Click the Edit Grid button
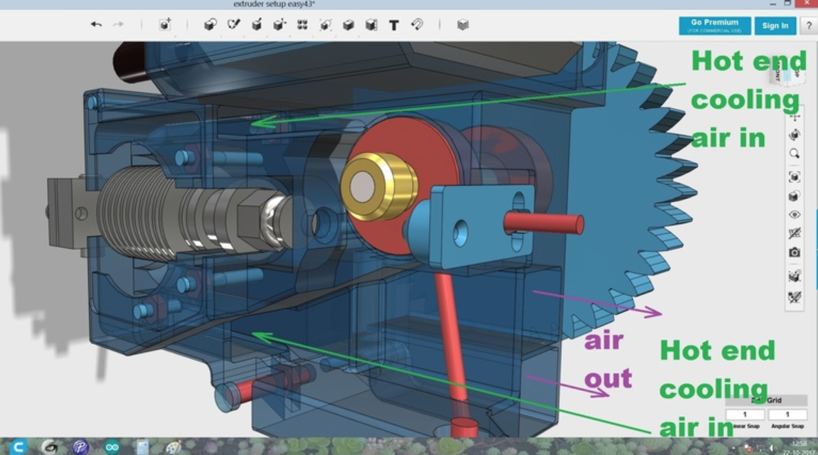818x455 pixels. point(766,400)
